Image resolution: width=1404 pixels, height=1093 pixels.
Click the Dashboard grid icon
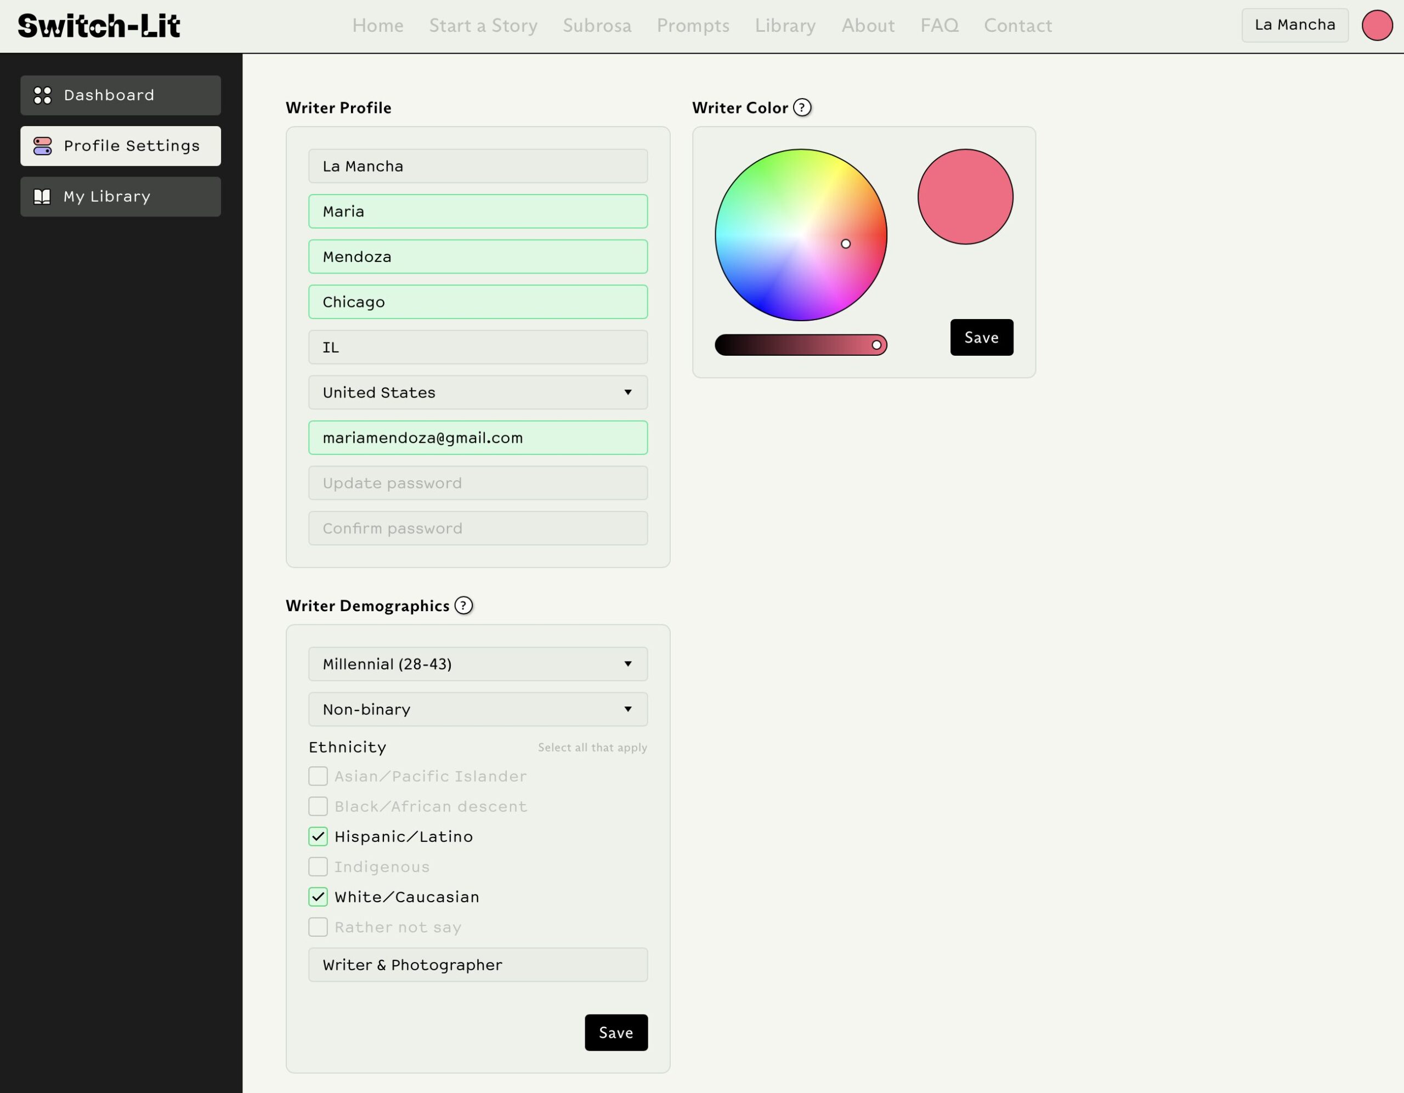coord(42,95)
